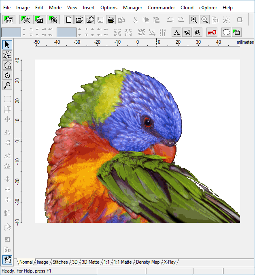The image size is (255, 275).
Task: Activate the magnifying glass zoom tool
Action: pos(7,85)
